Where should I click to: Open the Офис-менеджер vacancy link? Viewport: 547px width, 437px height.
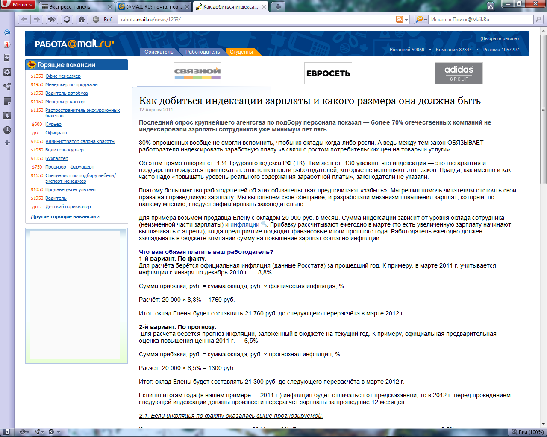(63, 76)
